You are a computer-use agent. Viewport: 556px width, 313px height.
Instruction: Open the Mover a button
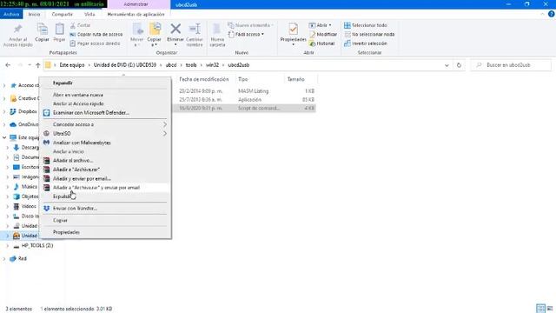click(x=137, y=35)
